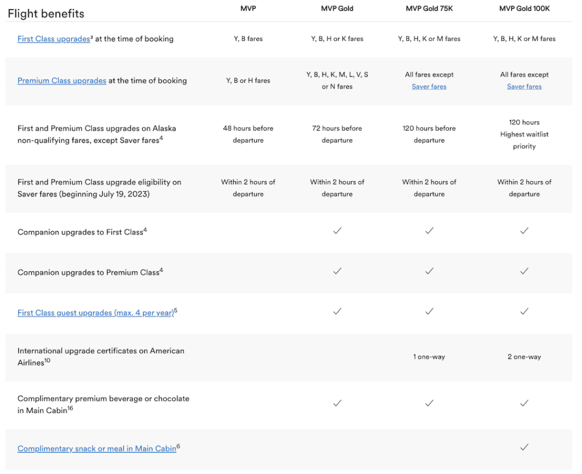Open First Class guest upgrades link
Viewport: 582px width, 474px height.
(x=95, y=313)
